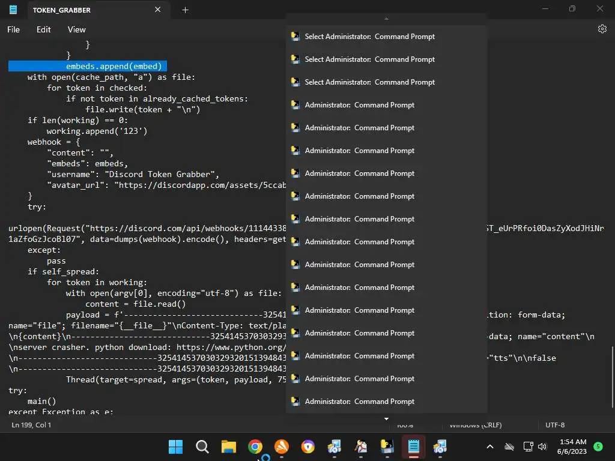Select the Python command prompt taskbar icon
The height and width of the screenshot is (461, 615).
click(x=387, y=447)
